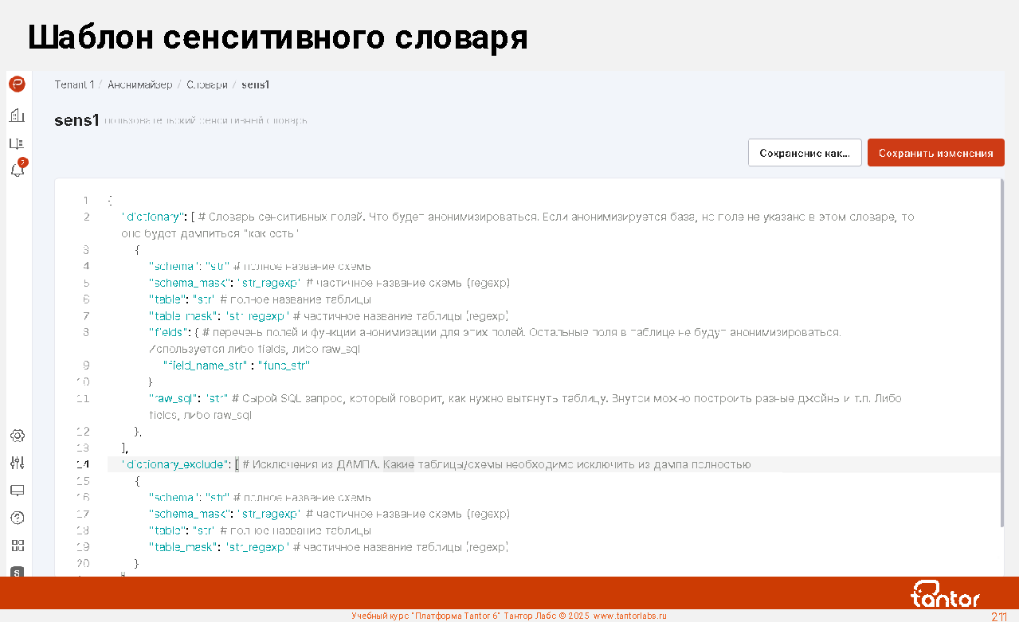
Task: Open the modules grid icon in sidebar
Action: pos(17,546)
